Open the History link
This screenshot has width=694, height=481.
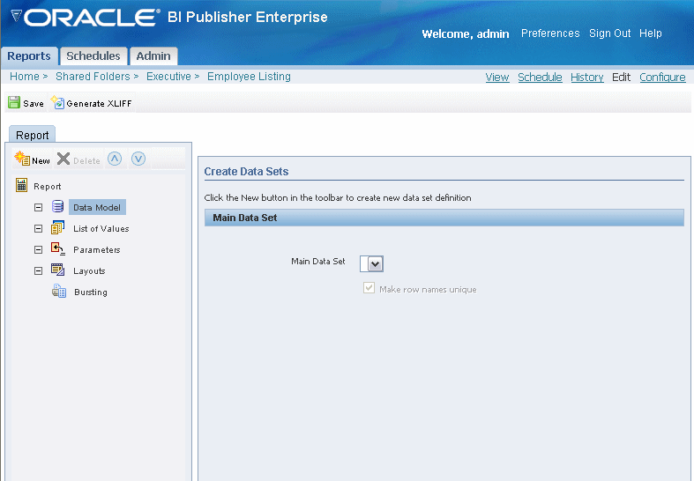pos(587,78)
